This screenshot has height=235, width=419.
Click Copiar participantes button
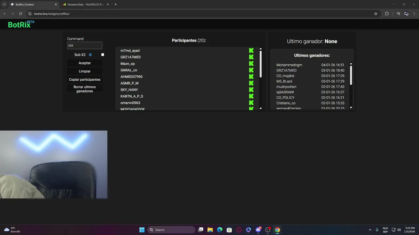(x=84, y=80)
